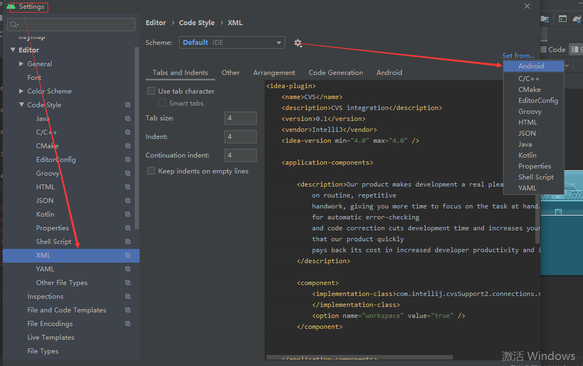Choose YAML from the Set from menu
The image size is (583, 366).
tap(534, 188)
